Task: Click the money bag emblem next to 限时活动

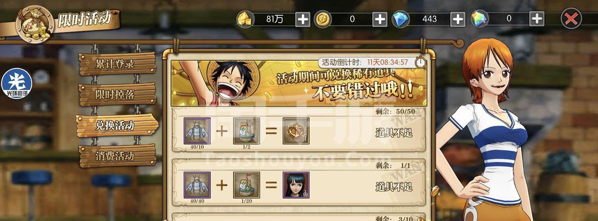Action: coord(35,24)
